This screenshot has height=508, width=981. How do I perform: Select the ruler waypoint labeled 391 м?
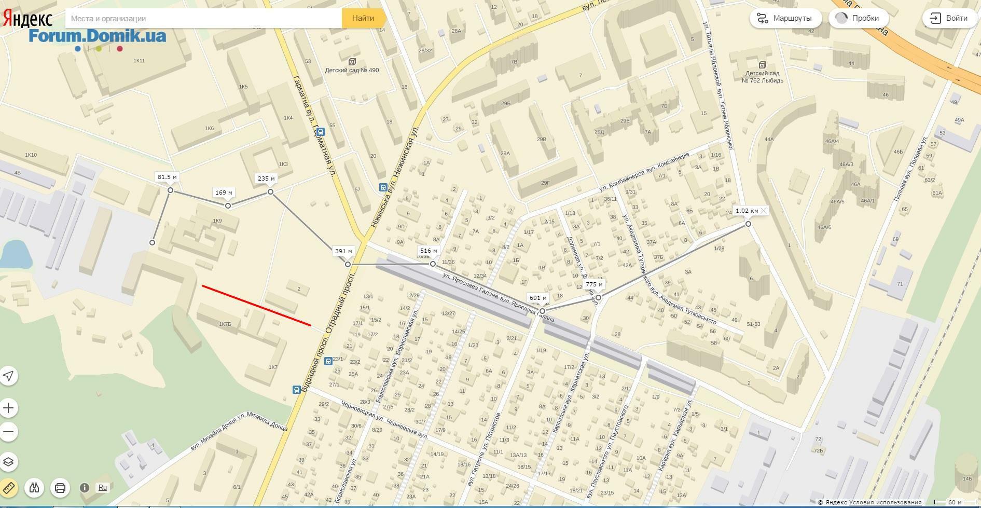pos(348,264)
